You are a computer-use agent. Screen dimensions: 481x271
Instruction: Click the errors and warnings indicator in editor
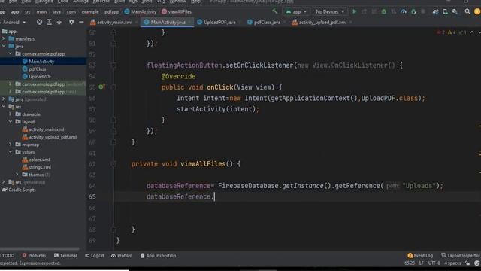452,32
